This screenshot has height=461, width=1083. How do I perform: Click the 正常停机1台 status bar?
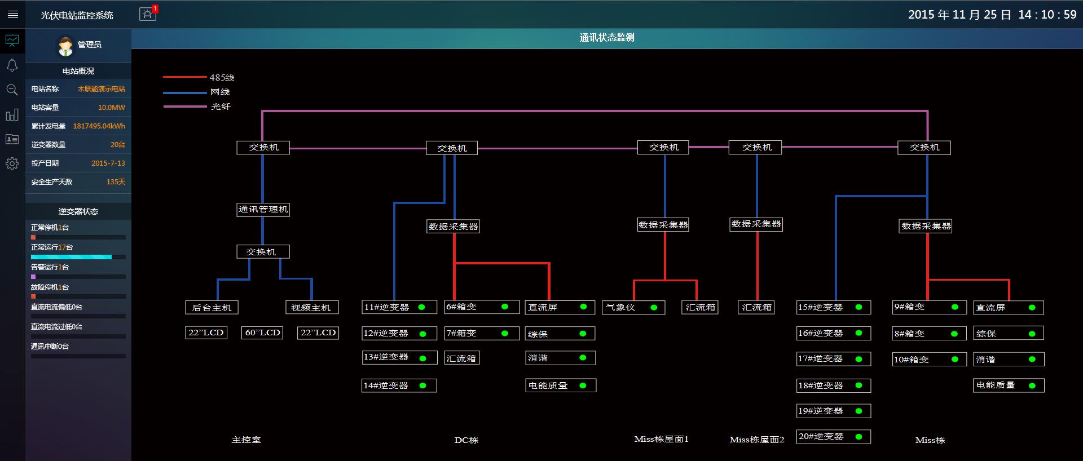(78, 237)
